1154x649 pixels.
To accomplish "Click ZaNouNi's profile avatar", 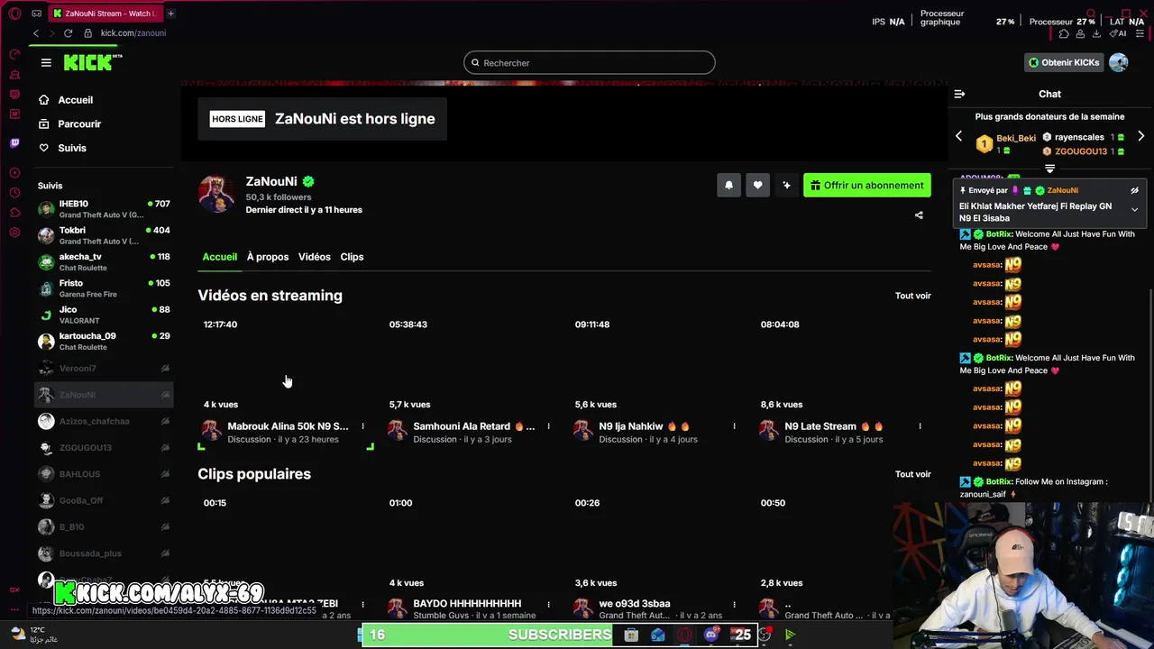I will (x=216, y=194).
